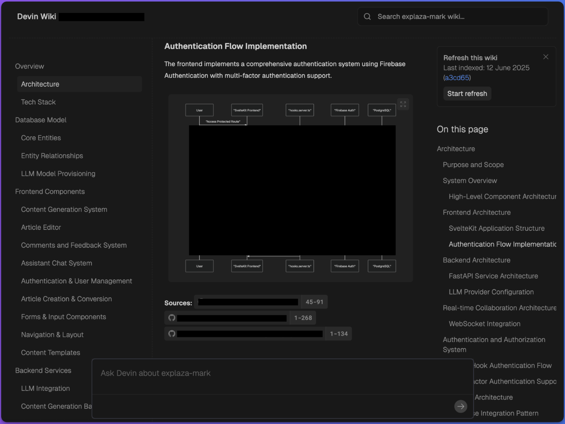Jump to LLM Provider Configuration
Screen dimensions: 565x424
coord(491,292)
